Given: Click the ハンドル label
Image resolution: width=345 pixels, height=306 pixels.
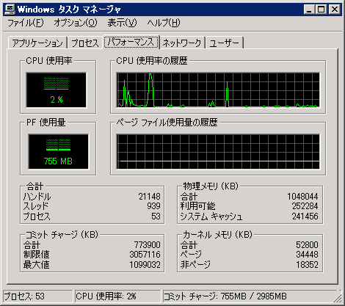Looking at the screenshot, I should coord(37,197).
